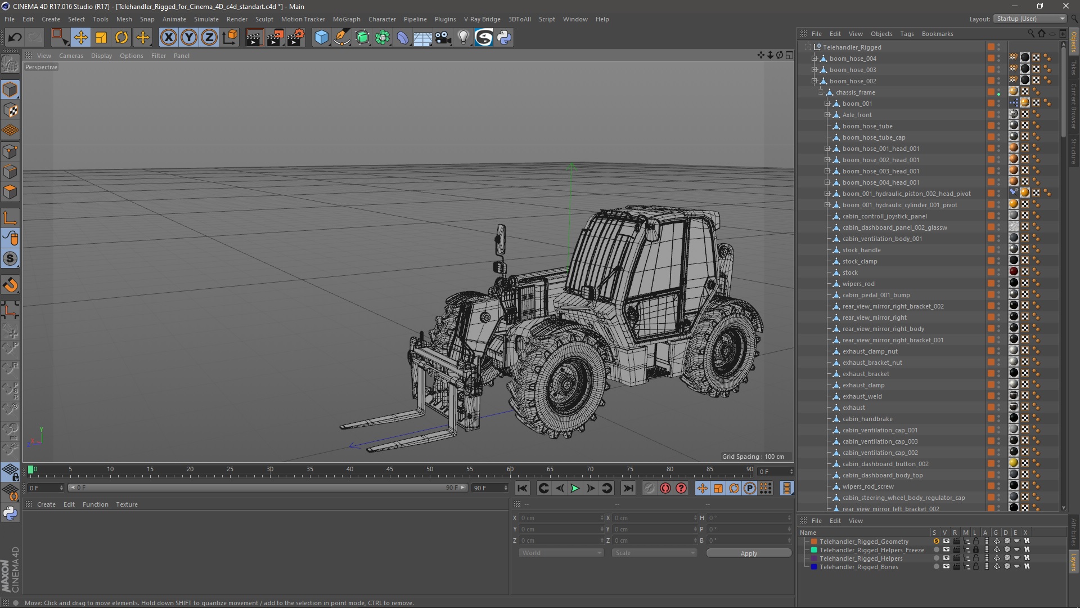Collapse the chassis_frame hierarchy

pyautogui.click(x=820, y=92)
